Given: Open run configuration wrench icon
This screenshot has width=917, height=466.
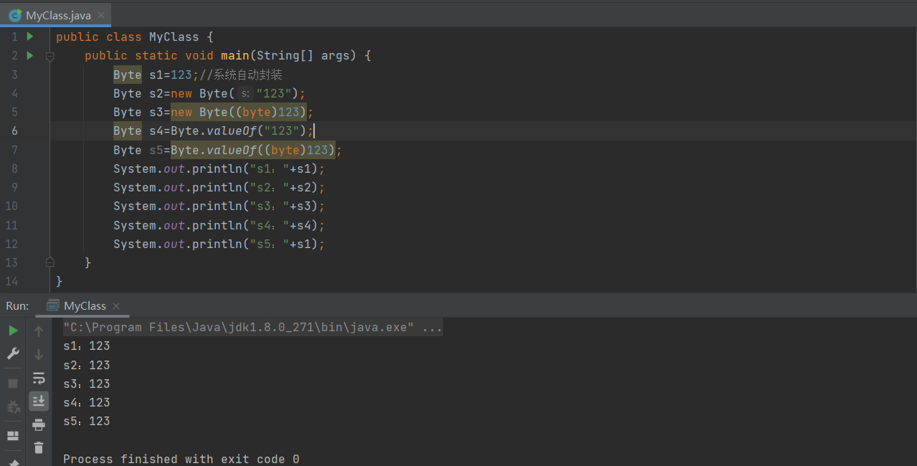Looking at the screenshot, I should 13,354.
